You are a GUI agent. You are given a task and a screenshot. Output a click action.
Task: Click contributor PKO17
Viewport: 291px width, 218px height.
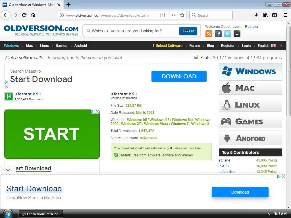224,166
